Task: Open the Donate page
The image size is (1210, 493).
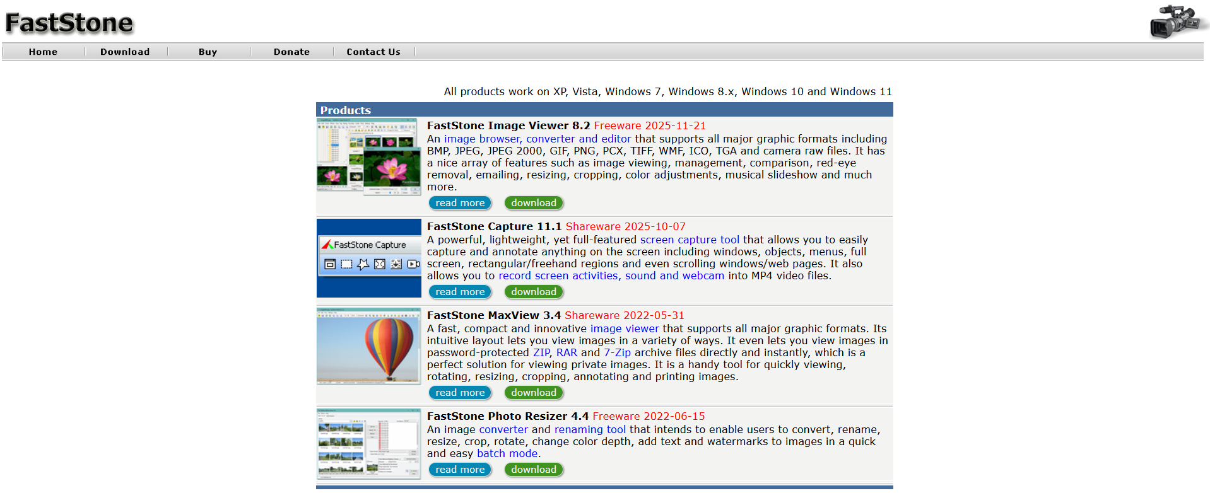Action: [291, 52]
